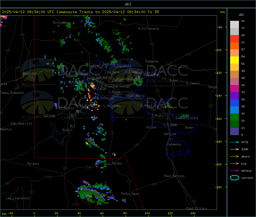This screenshot has width=256, height=217.
Task: Click the Bowen map label
Action: [189, 127]
